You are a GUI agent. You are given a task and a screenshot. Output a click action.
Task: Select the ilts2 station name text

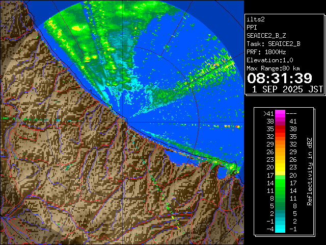point(255,19)
